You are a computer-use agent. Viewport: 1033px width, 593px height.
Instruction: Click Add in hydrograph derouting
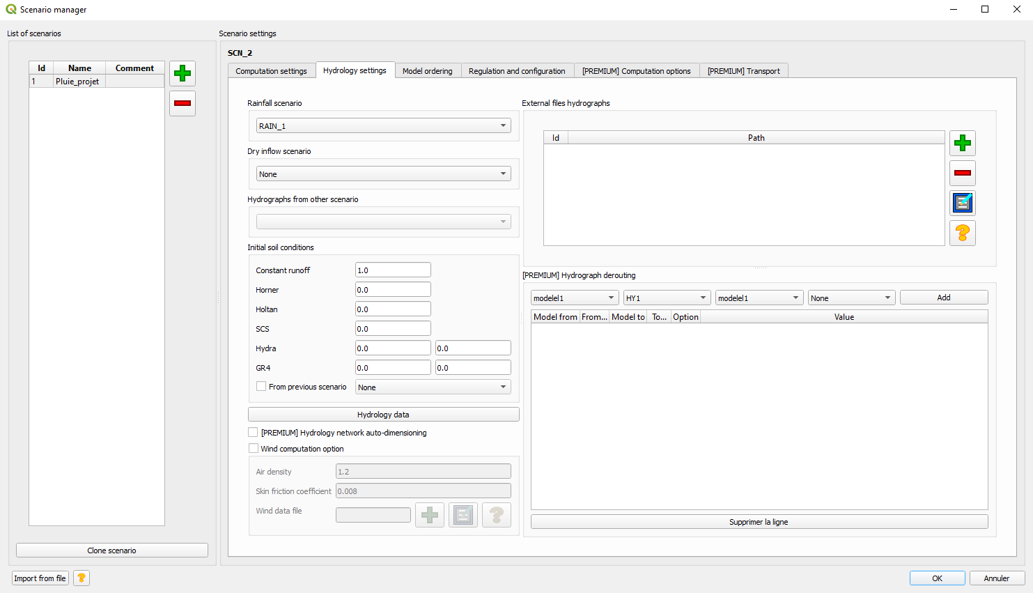(x=944, y=298)
